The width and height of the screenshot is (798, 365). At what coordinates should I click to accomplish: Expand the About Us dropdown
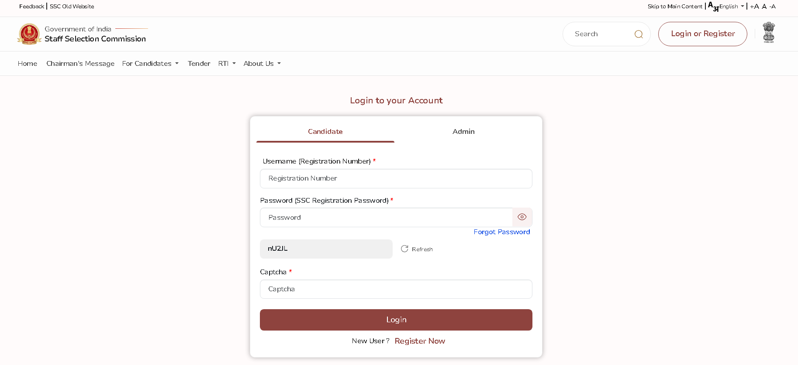pyautogui.click(x=262, y=64)
